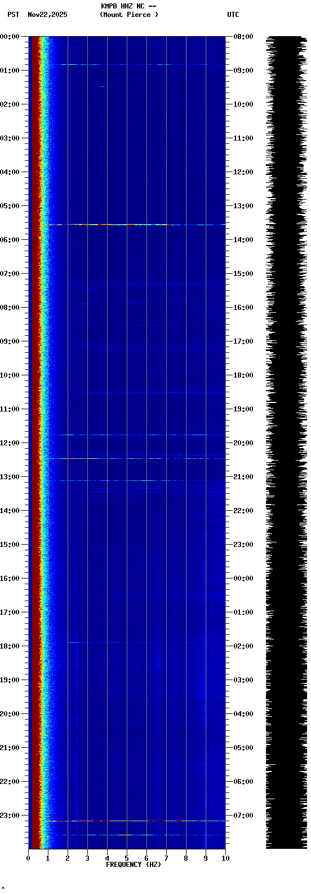The width and height of the screenshot is (311, 894).
Task: Click the UTC axis label '21:00'
Action: (243, 477)
